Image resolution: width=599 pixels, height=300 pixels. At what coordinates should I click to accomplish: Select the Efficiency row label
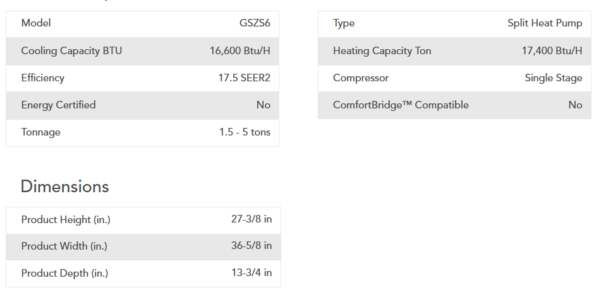(x=43, y=78)
